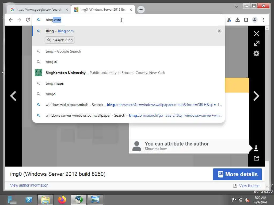Go to the previous image arrow
The height and width of the screenshot is (205, 274).
pos(13,96)
